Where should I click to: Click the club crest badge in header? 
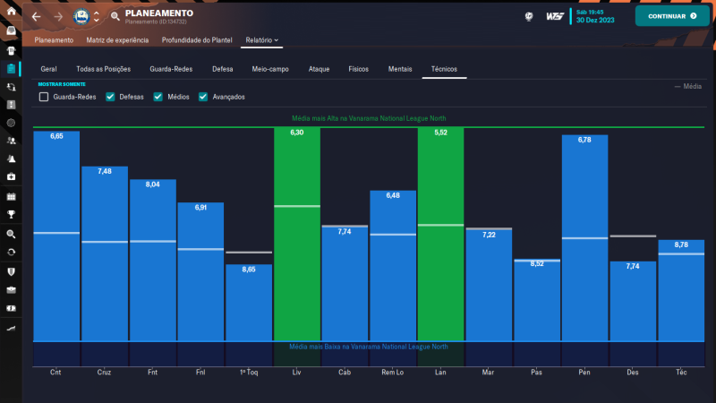tap(81, 16)
